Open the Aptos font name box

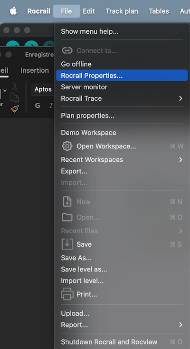click(x=43, y=89)
